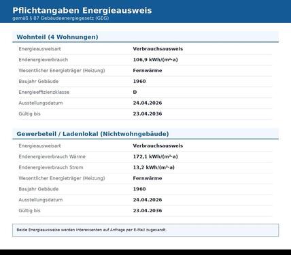Click Gewerbeteil Ausstellungsdatum value '24.04.2026'
Viewport: 291px width, 255px height.
[148, 200]
